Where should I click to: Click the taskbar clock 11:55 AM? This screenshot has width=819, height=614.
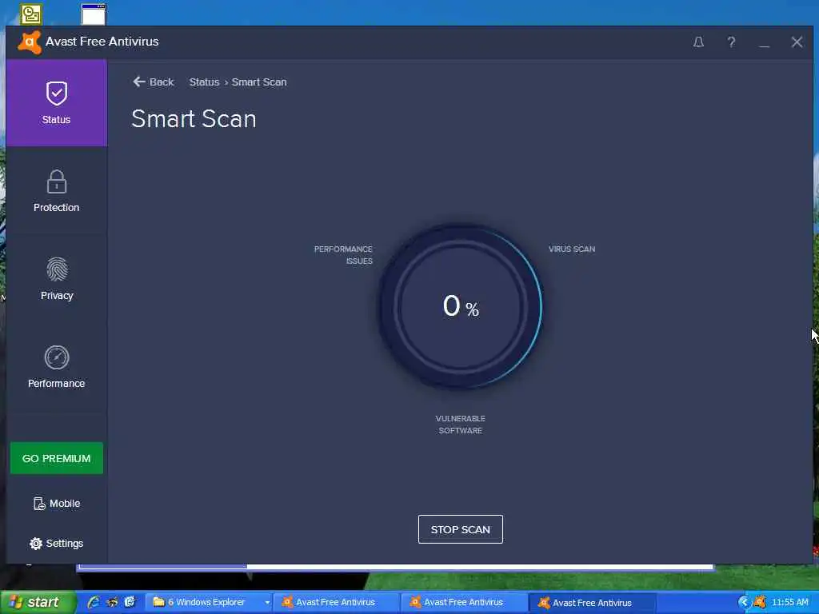click(789, 603)
